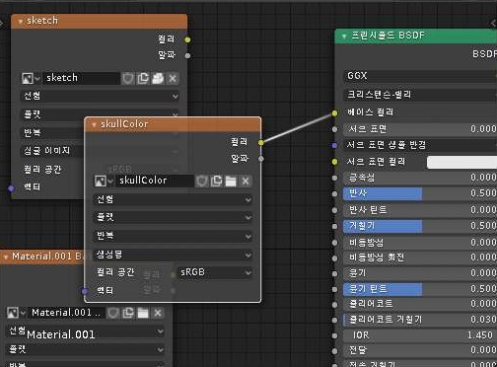
Task: Click the 베이스 컬러 input socket on the BSDF node
Action: point(334,113)
